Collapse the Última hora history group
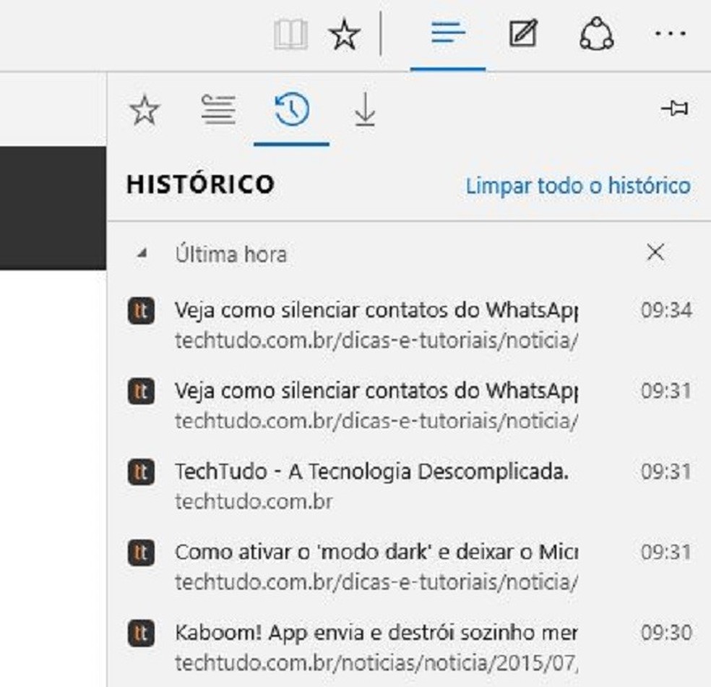 click(142, 254)
